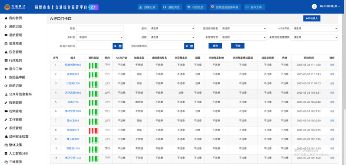Click the database icon beside 人工智能分析

[x=6, y=153]
